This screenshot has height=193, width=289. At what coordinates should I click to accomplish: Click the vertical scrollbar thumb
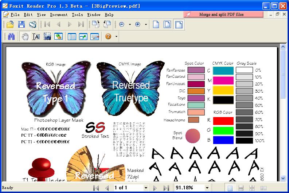point(283,75)
